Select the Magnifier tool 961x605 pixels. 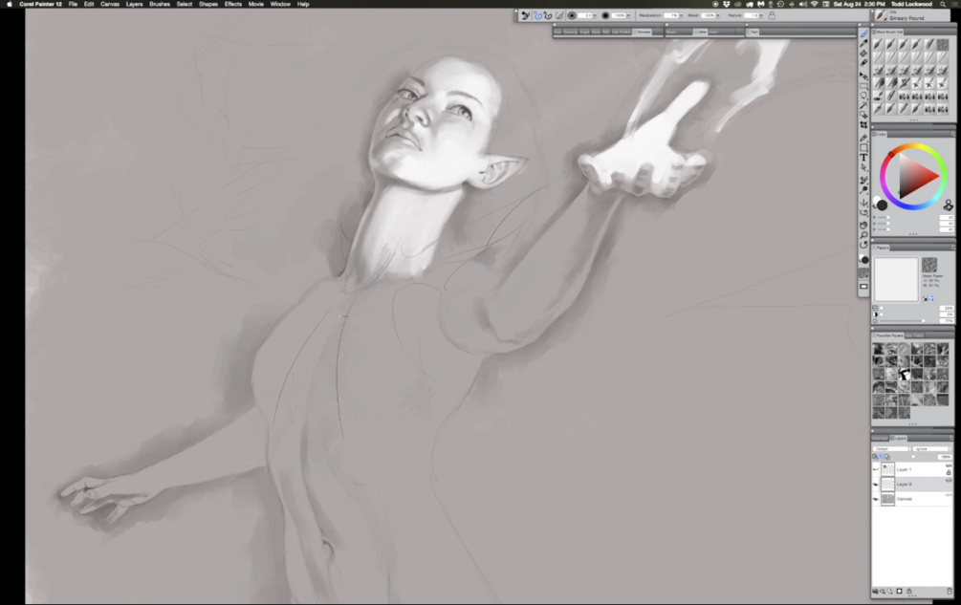(863, 235)
